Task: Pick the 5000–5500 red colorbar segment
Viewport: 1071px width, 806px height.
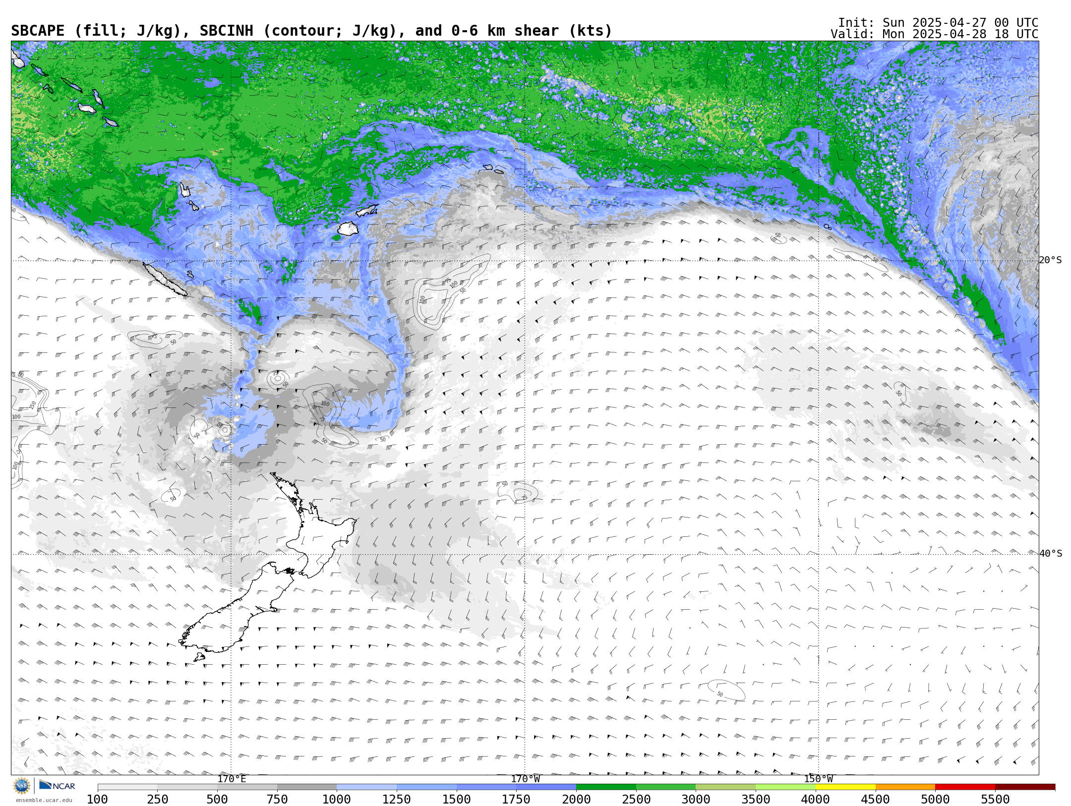Action: tap(965, 787)
